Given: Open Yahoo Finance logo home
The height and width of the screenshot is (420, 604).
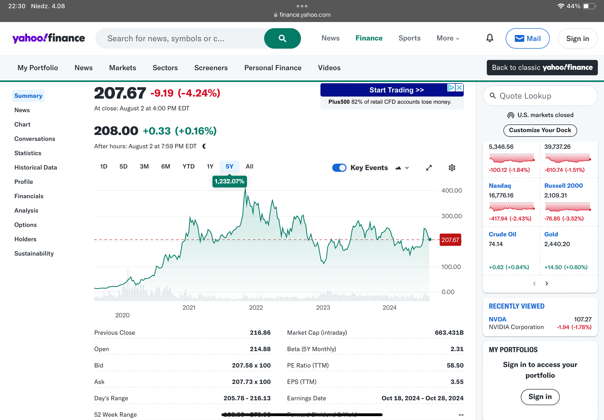Looking at the screenshot, I should coord(49,38).
